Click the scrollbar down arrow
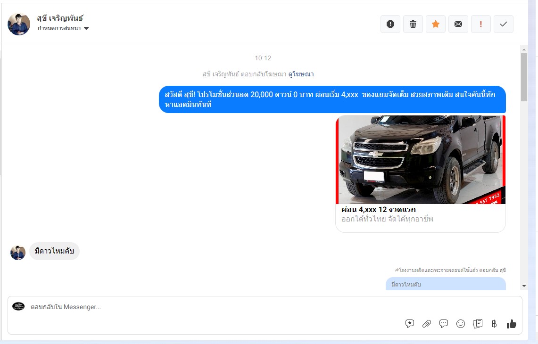The width and height of the screenshot is (538, 344). click(524, 286)
